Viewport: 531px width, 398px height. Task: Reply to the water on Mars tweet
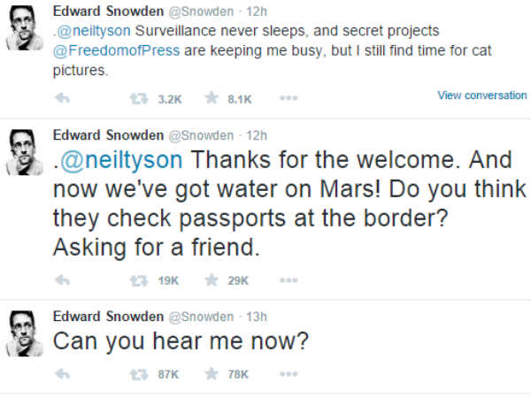coord(62,279)
